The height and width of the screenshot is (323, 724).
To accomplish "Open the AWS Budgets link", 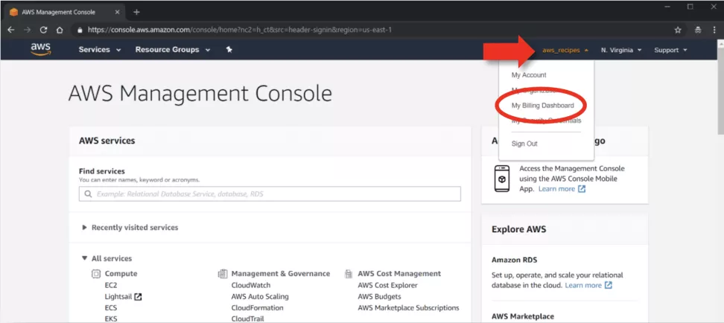I will pos(379,297).
